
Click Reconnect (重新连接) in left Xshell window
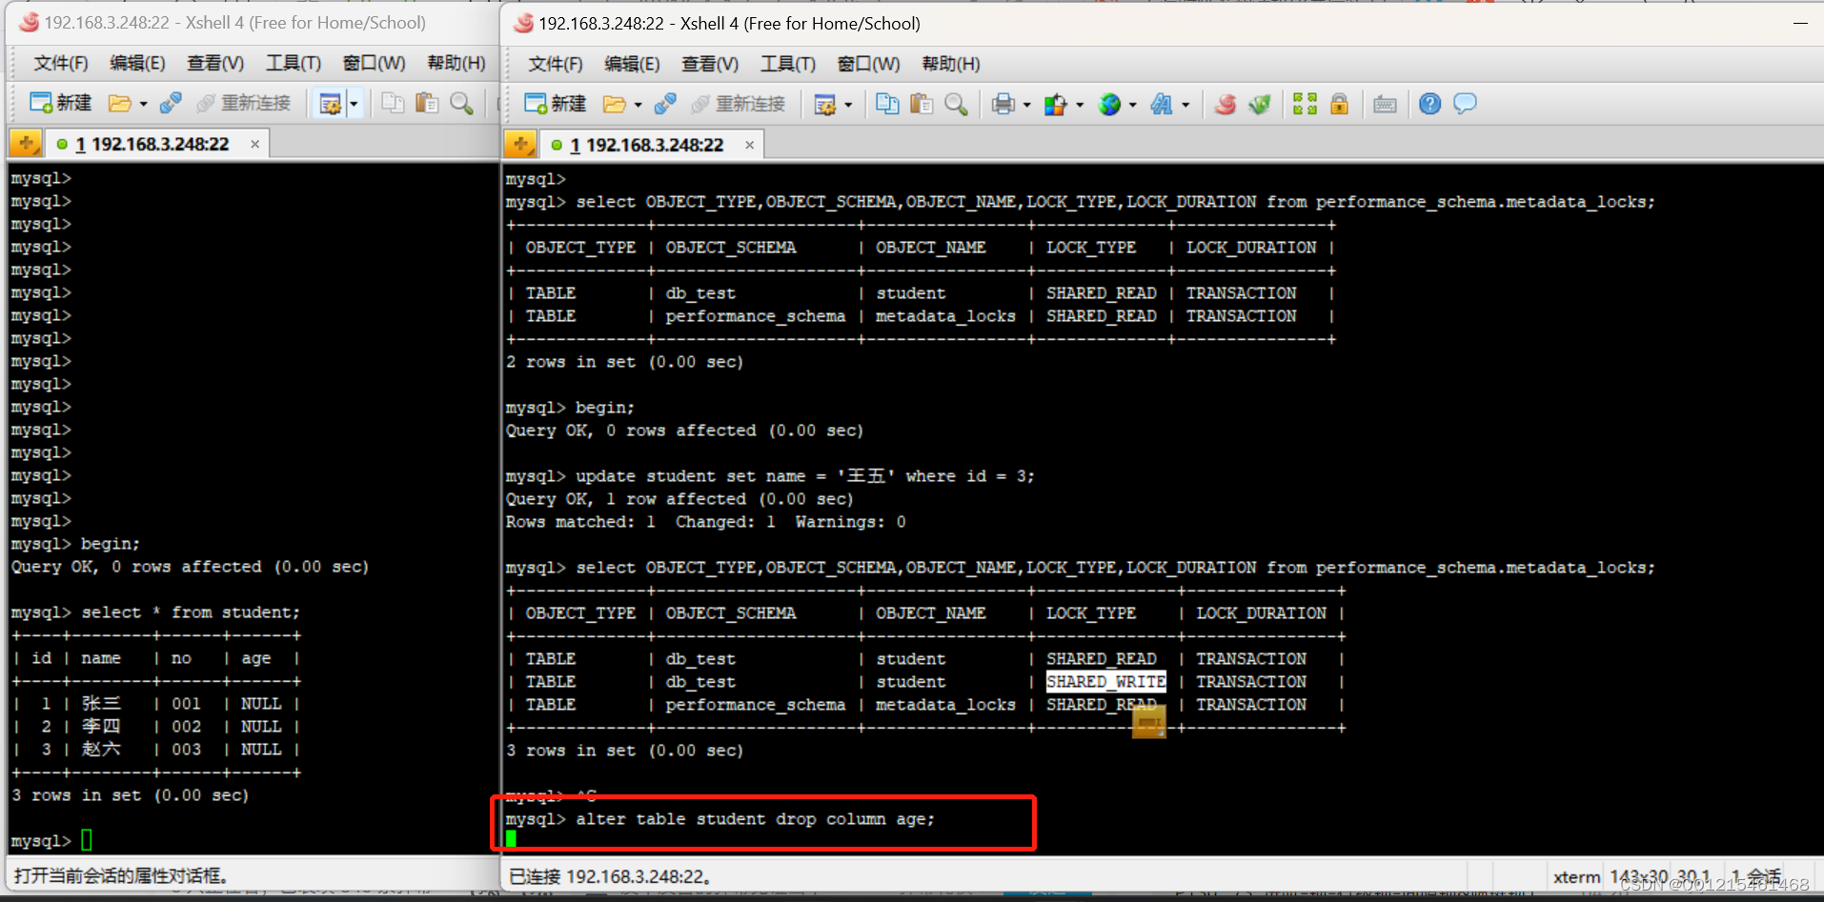point(244,103)
